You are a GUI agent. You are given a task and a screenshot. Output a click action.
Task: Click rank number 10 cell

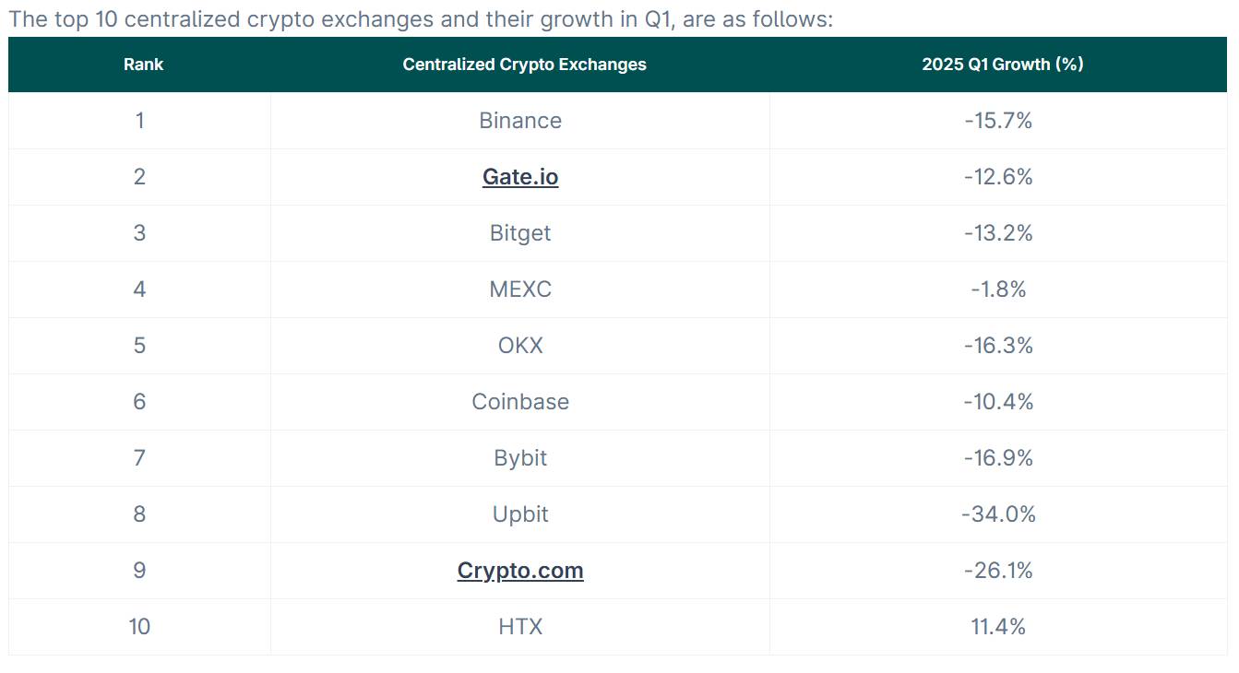pos(139,627)
